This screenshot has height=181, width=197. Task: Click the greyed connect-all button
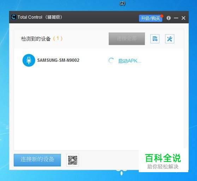point(127,39)
